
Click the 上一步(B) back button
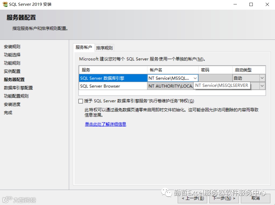point(193,198)
